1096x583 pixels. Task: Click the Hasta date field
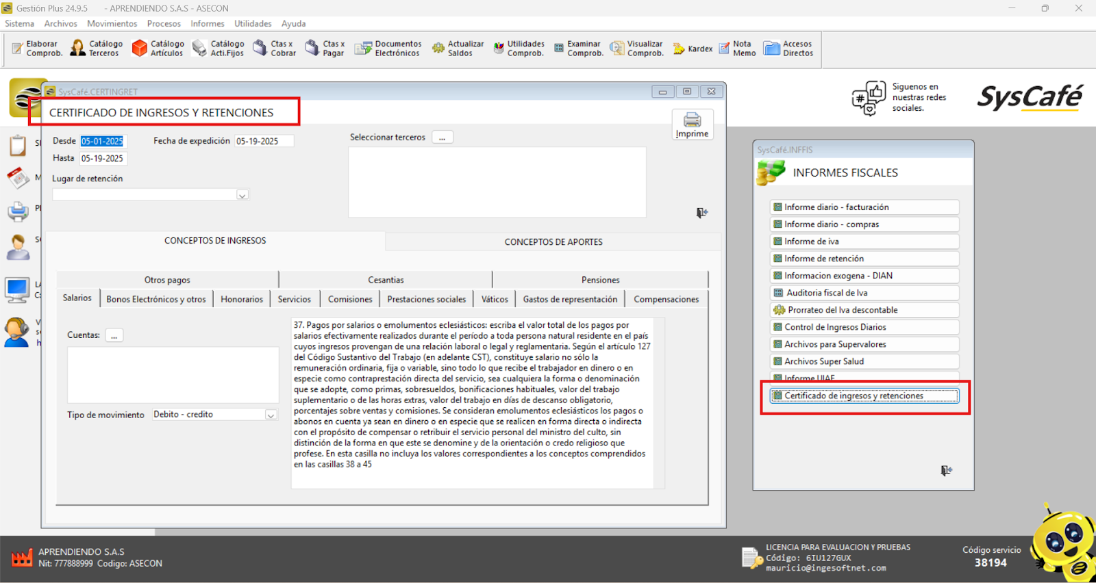click(103, 159)
